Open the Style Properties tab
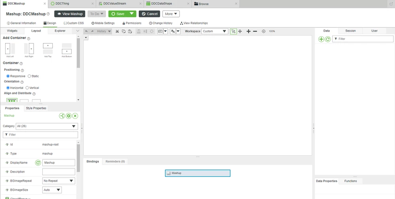Viewport: 395px width, 199px height. 36,108
